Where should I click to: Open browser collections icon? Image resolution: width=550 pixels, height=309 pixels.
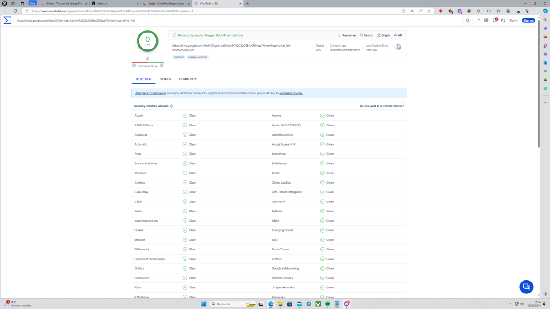pyautogui.click(x=508, y=11)
